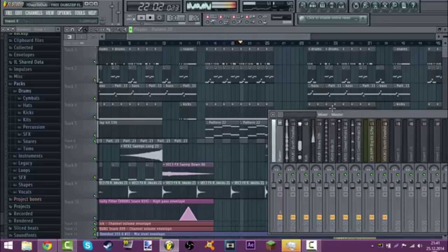The height and width of the screenshot is (252, 448).
Task: Click the playlist horizontal scrollbar thumb
Action: (218, 36)
